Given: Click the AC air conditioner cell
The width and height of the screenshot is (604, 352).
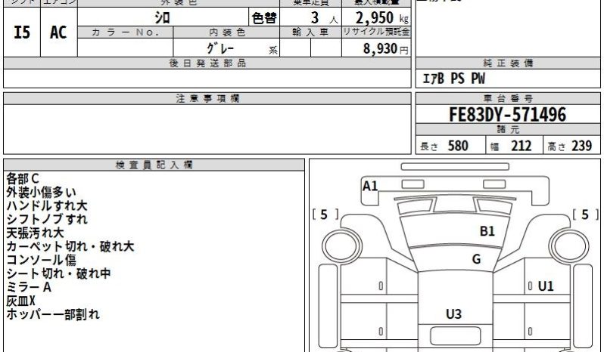Looking at the screenshot, I should (x=58, y=33).
